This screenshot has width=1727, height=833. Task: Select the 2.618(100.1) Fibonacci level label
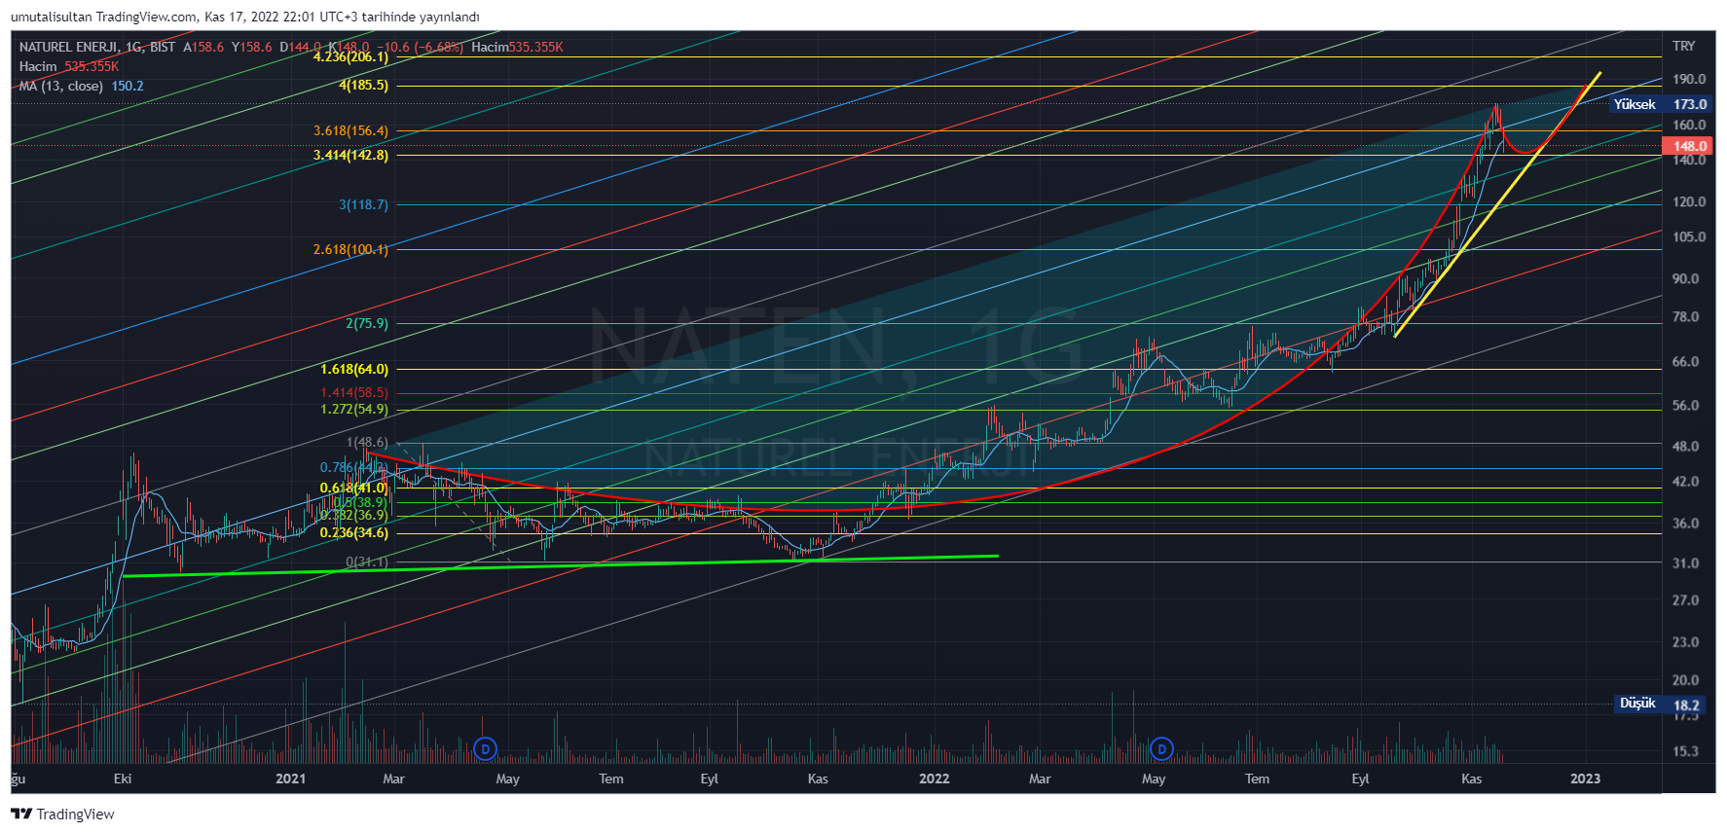click(x=350, y=249)
